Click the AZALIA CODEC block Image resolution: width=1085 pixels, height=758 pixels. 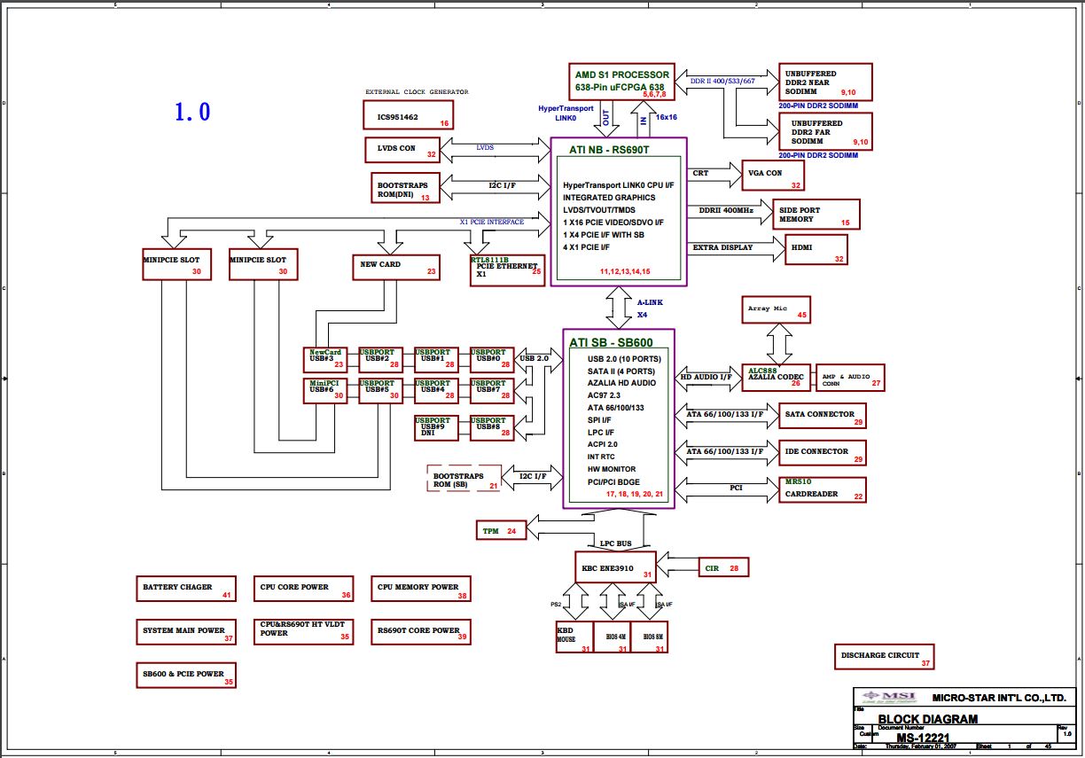[777, 378]
